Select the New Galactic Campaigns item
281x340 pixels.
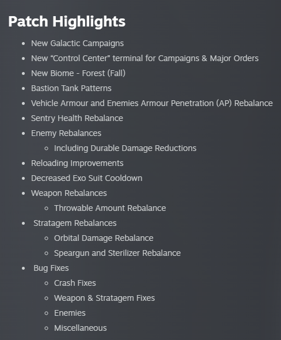pyautogui.click(x=77, y=43)
